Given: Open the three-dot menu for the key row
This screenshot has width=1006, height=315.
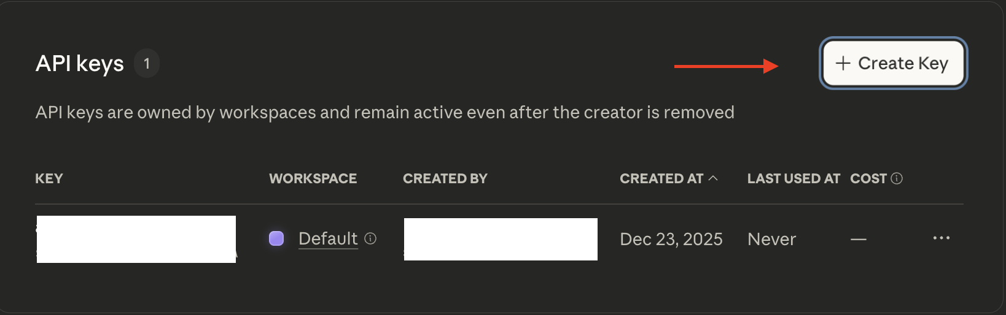Looking at the screenshot, I should (x=941, y=238).
